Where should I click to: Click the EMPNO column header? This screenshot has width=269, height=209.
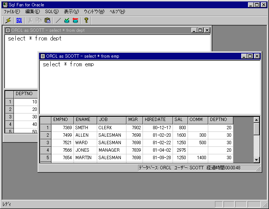pos(63,120)
